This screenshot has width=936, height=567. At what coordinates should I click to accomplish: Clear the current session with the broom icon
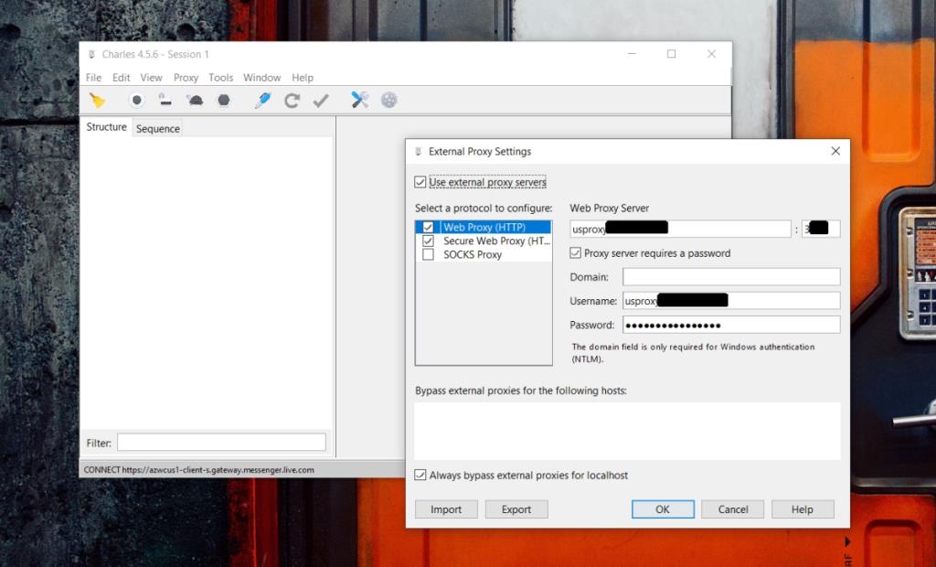[x=97, y=101]
